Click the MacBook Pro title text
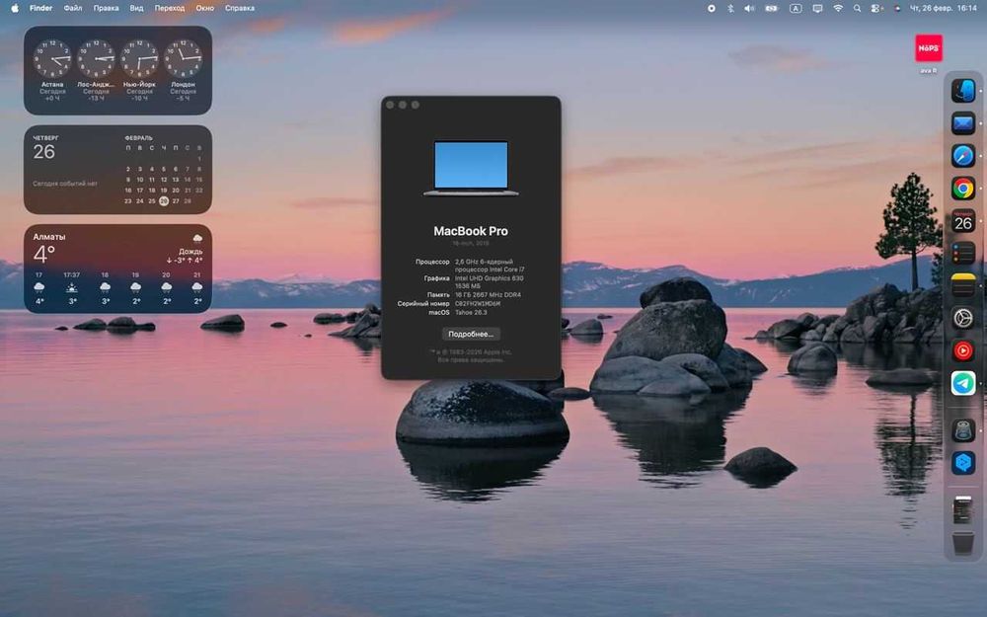 point(471,231)
